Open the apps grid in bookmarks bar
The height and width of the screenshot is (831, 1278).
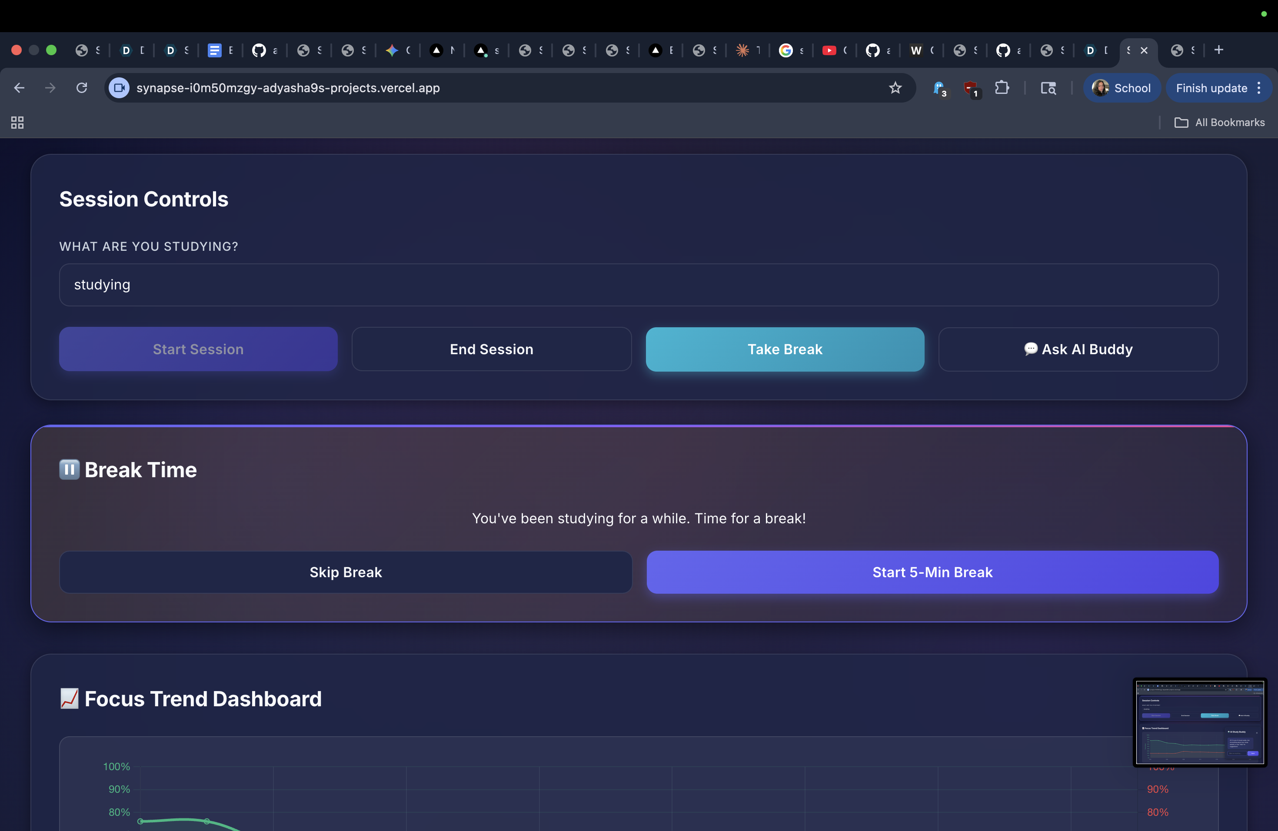[17, 123]
